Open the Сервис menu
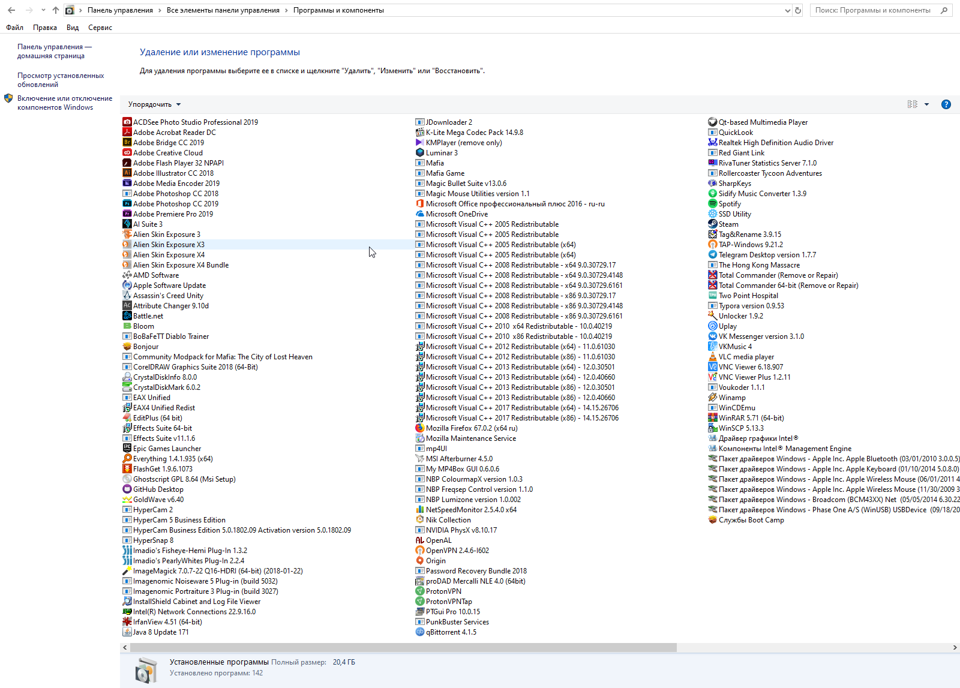Viewport: 960px width, 688px height. [100, 28]
